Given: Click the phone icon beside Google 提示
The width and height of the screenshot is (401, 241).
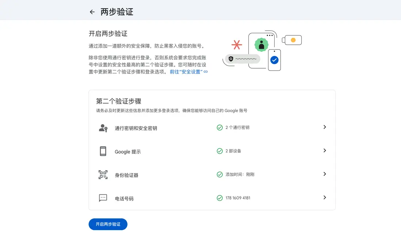Looking at the screenshot, I should point(103,151).
